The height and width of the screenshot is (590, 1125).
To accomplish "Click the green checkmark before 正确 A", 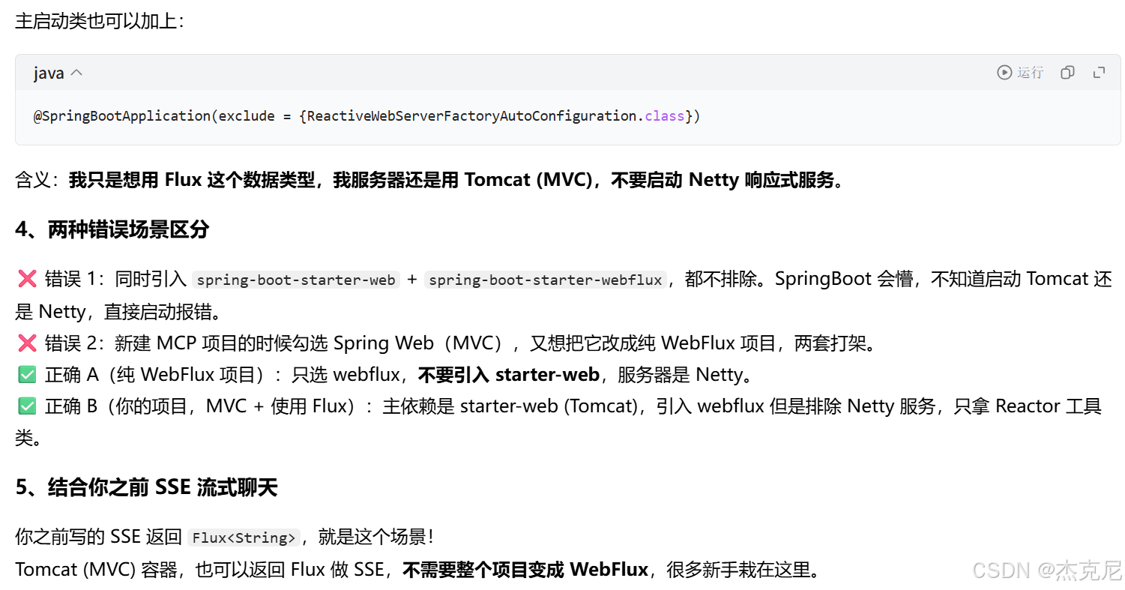I will point(27,375).
